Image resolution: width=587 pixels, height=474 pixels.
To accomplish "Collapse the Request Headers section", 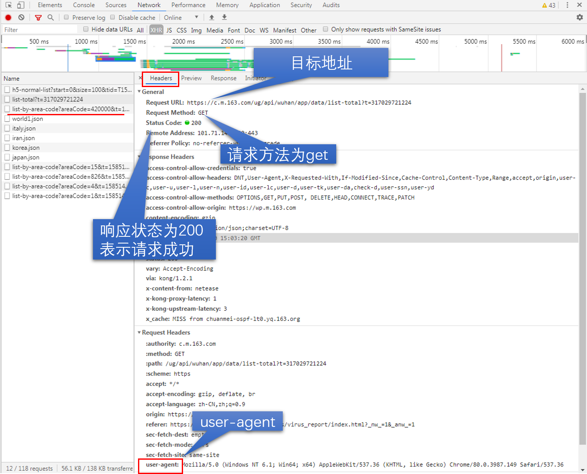I will 139,333.
